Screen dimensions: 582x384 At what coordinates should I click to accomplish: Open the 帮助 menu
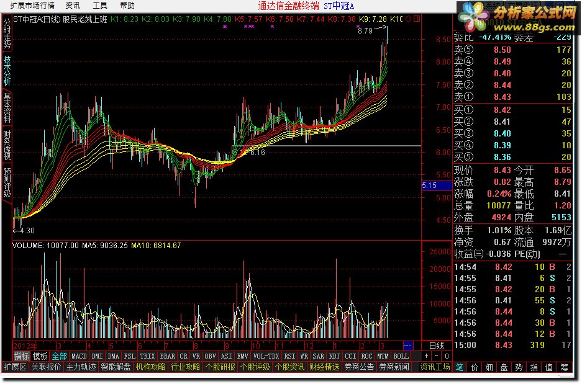click(127, 5)
